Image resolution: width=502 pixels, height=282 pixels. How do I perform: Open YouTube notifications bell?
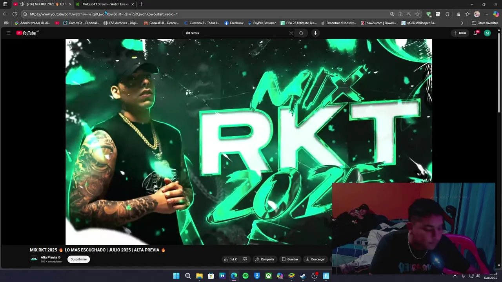tap(475, 33)
